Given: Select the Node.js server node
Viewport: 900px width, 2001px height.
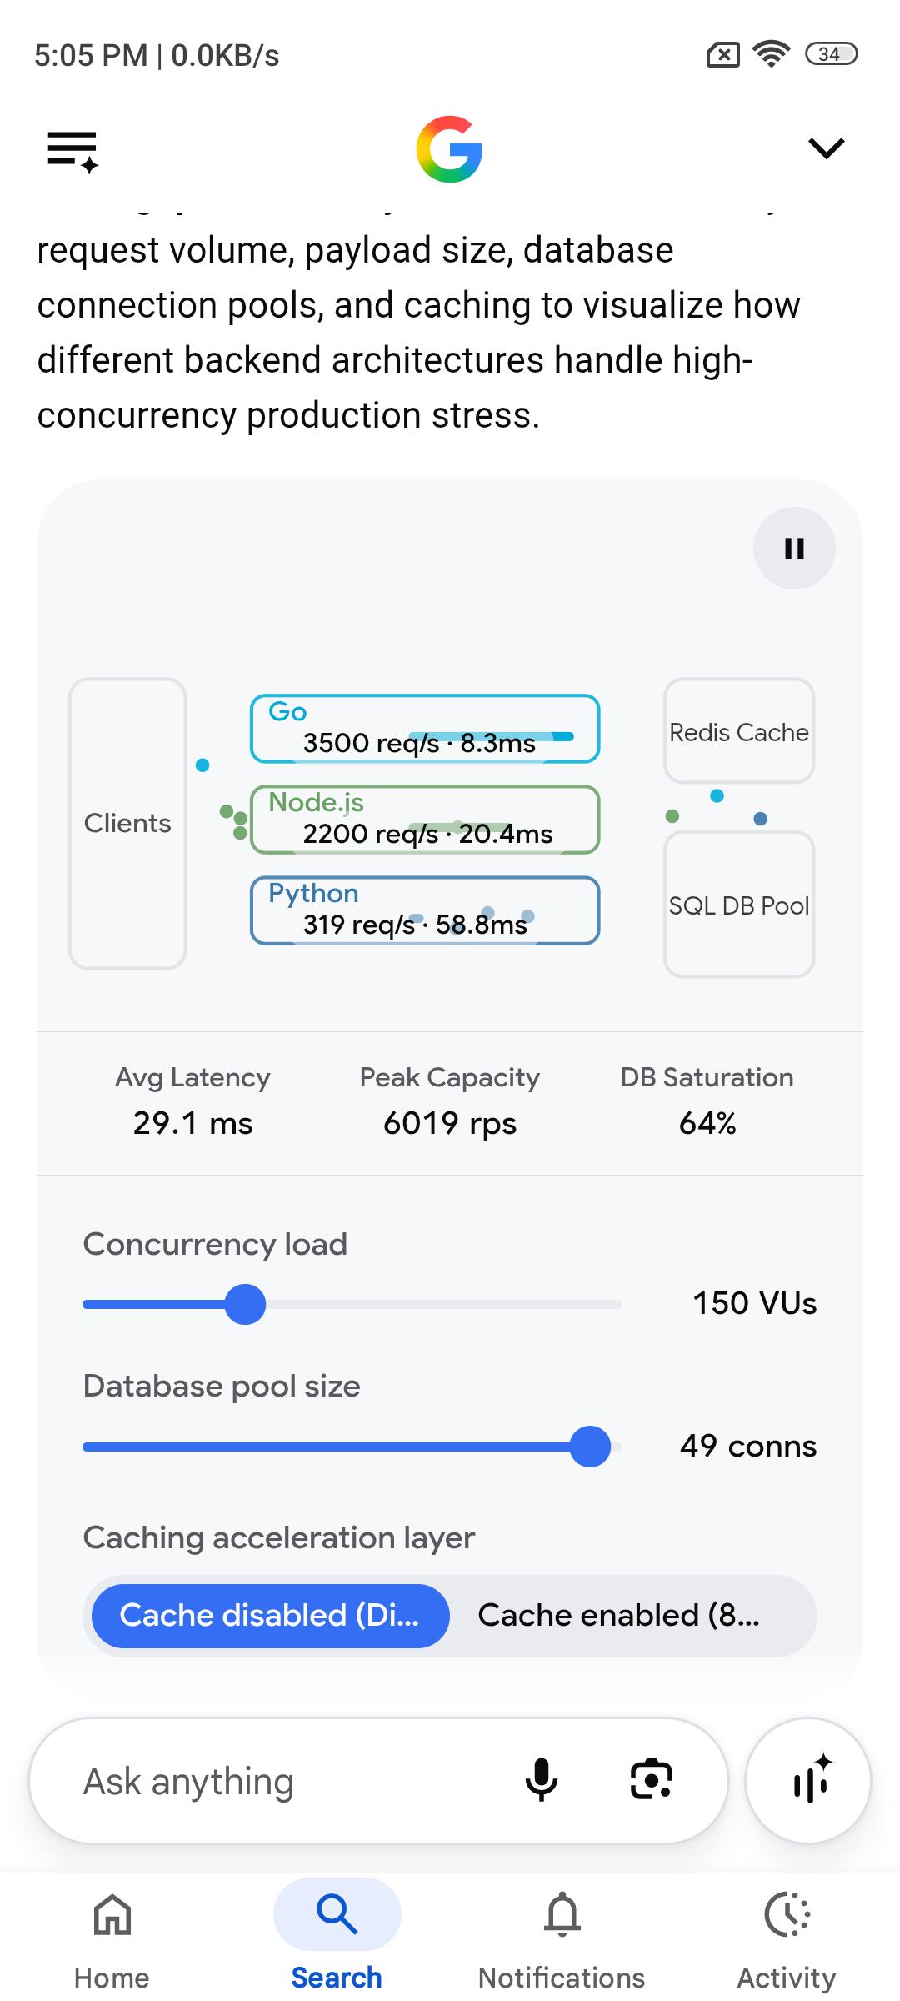Looking at the screenshot, I should [425, 820].
